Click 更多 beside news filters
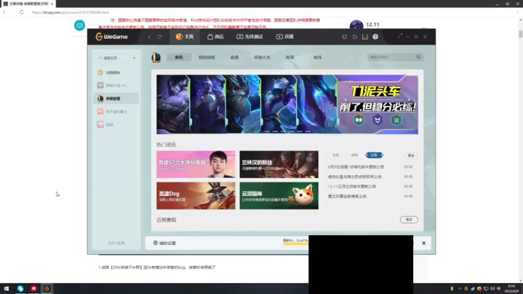523x294 pixels. point(411,155)
